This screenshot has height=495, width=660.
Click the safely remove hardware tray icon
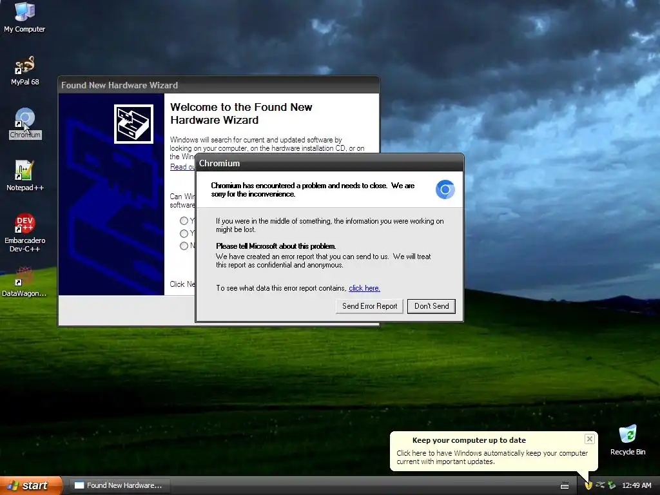[x=612, y=485]
